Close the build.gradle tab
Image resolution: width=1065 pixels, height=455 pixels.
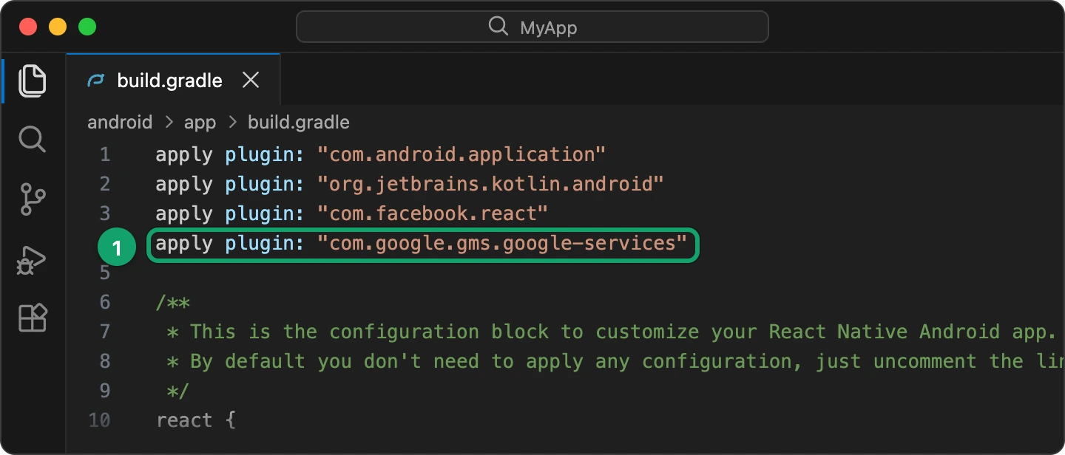(251, 80)
